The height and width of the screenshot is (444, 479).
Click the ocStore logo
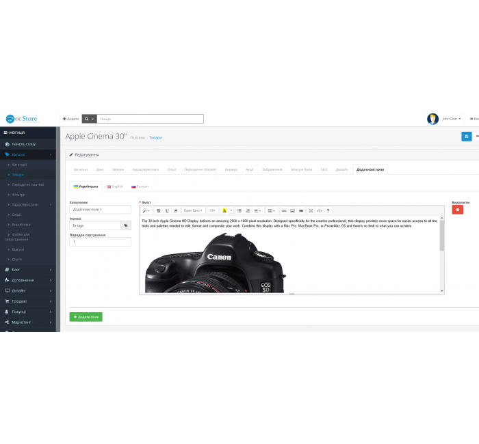pos(22,119)
